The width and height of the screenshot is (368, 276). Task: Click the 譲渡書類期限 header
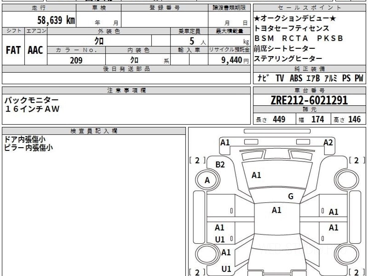coord(229,8)
